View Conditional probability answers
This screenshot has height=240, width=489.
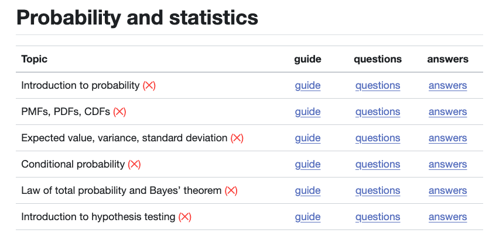pos(447,164)
